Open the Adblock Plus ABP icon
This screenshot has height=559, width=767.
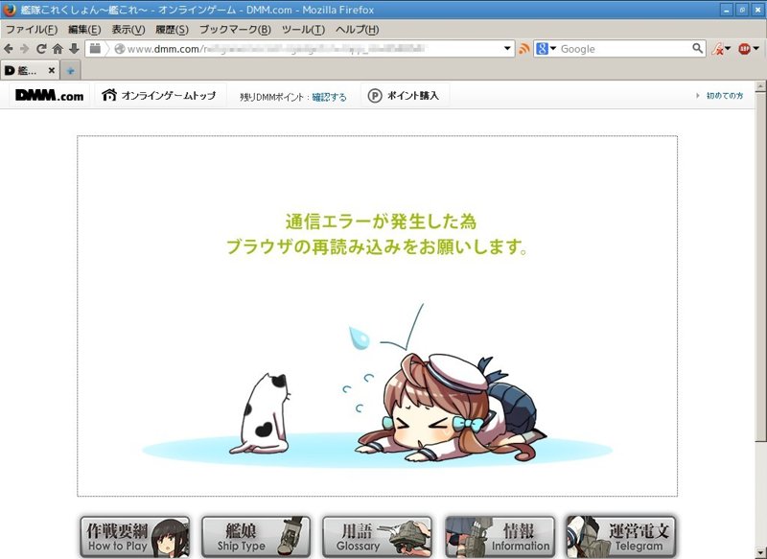click(744, 48)
